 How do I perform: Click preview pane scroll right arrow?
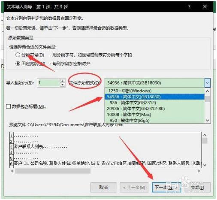199,171
